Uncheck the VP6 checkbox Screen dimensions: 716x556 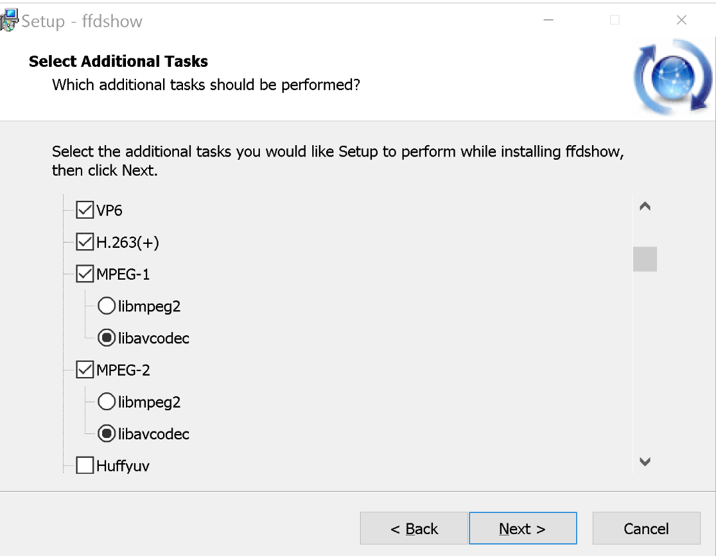point(84,209)
